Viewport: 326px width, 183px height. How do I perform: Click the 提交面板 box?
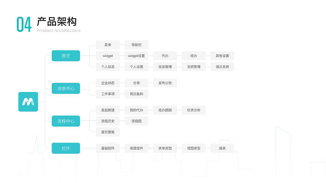pos(108,132)
